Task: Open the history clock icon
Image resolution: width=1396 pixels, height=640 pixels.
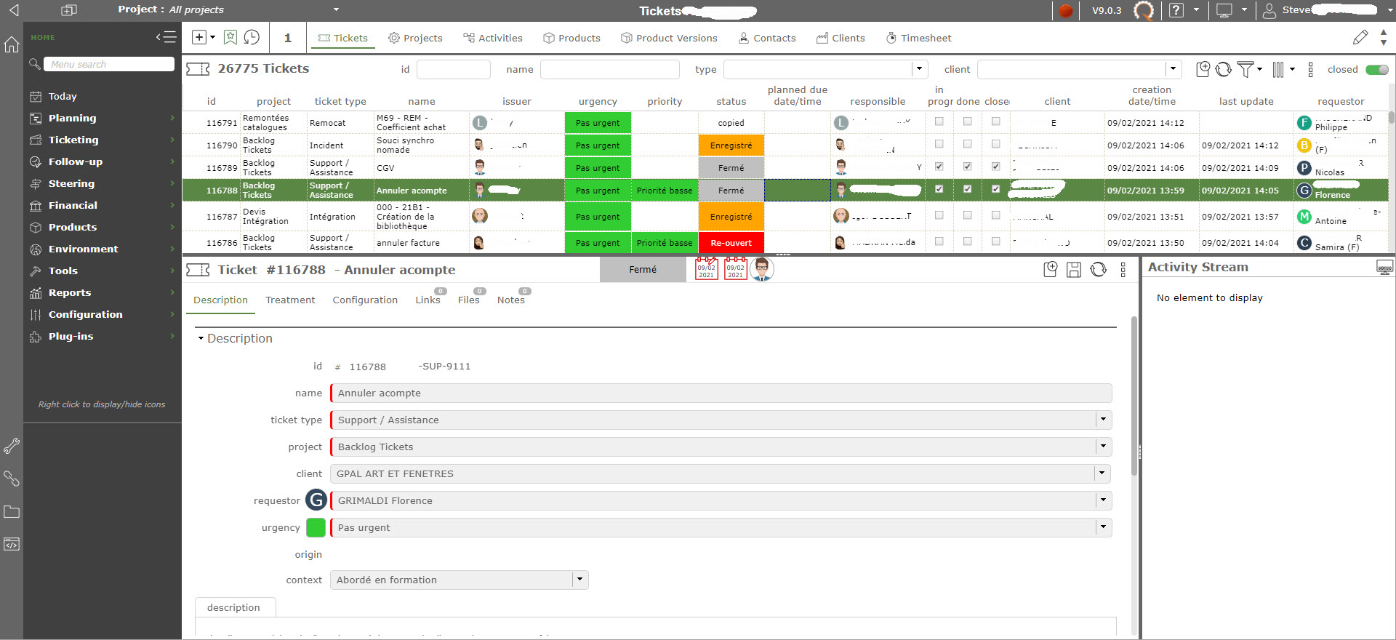Action: 252,37
